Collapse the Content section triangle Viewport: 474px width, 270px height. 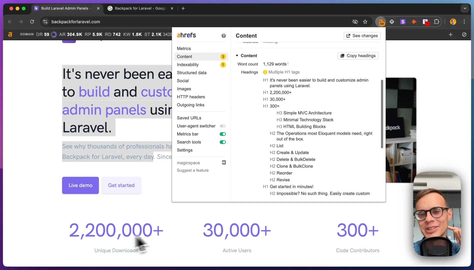coord(237,55)
